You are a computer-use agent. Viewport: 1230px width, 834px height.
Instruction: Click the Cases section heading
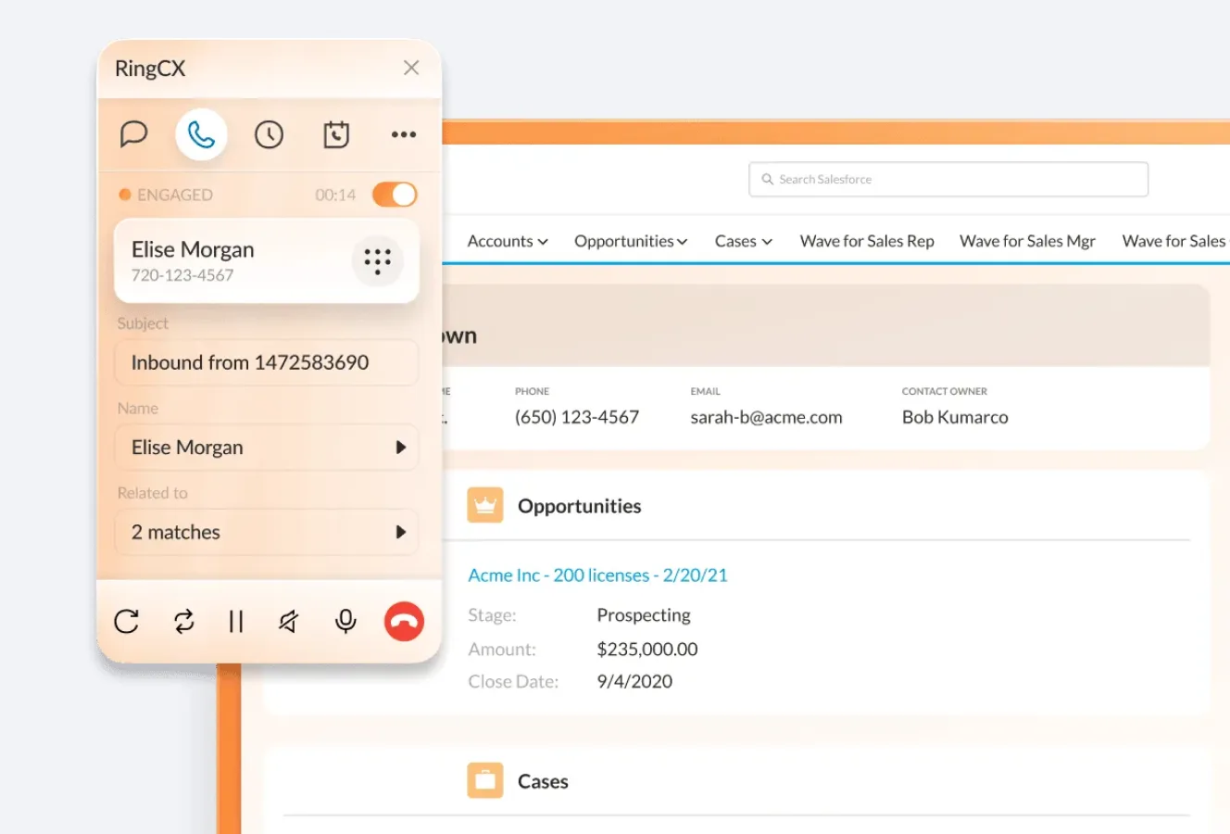(x=543, y=781)
